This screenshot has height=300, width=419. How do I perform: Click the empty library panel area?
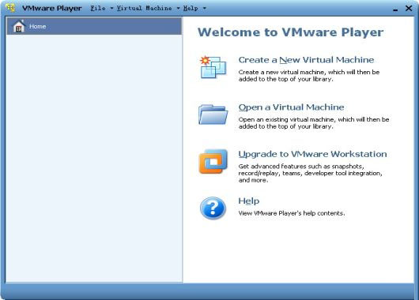coord(94,158)
